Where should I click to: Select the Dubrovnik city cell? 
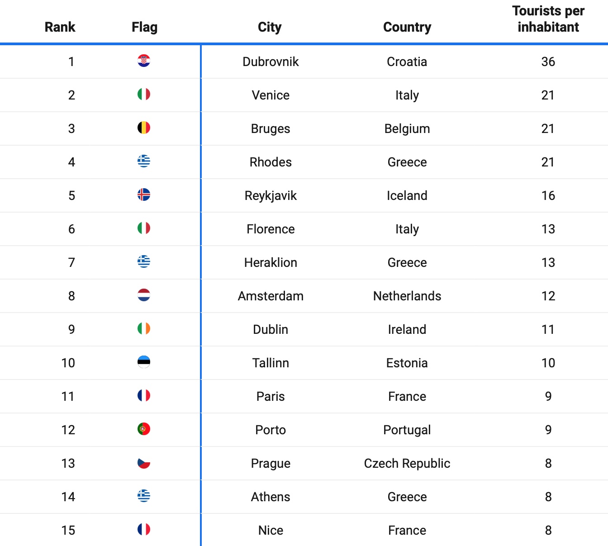pyautogui.click(x=271, y=62)
